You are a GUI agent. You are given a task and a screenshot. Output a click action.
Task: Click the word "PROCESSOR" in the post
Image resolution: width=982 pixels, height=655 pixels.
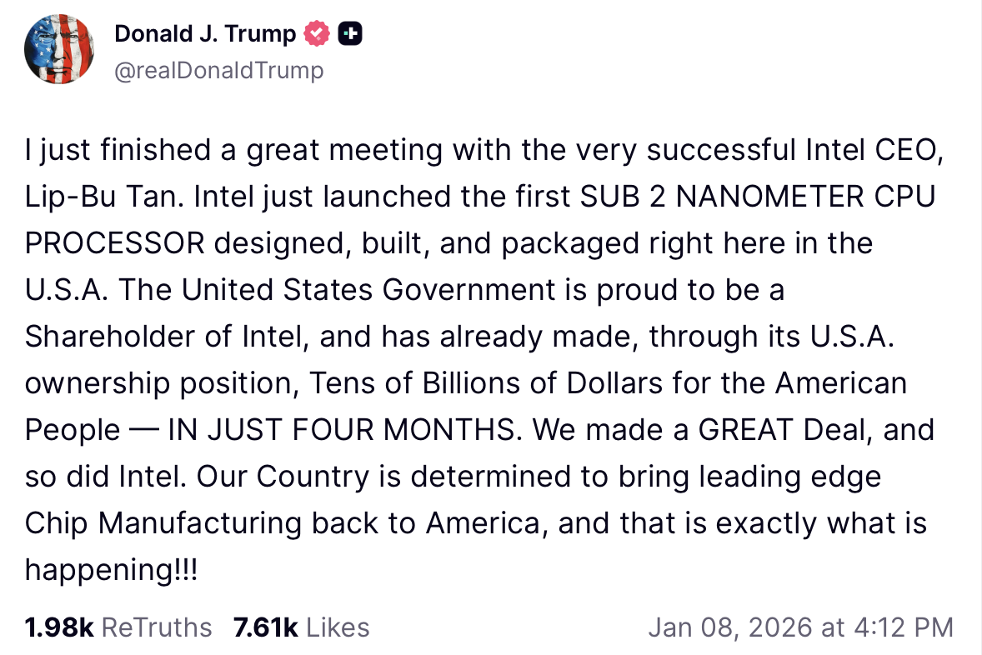114,243
